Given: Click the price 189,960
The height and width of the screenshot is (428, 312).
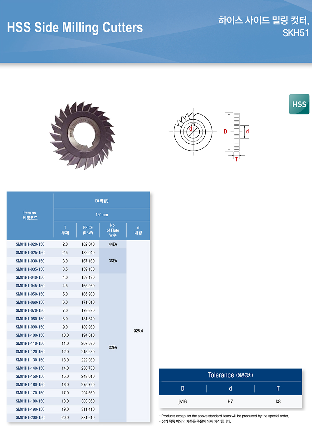Looking at the screenshot, I should [x=88, y=327].
